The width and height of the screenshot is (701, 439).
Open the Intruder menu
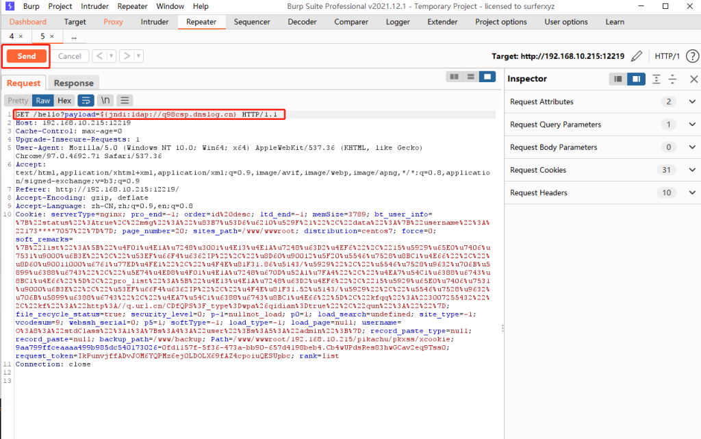[x=94, y=6]
